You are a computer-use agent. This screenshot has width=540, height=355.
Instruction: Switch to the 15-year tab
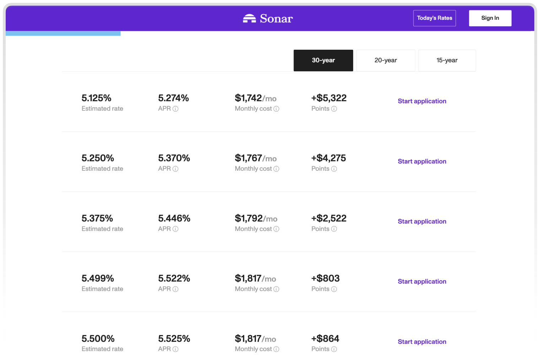[447, 60]
